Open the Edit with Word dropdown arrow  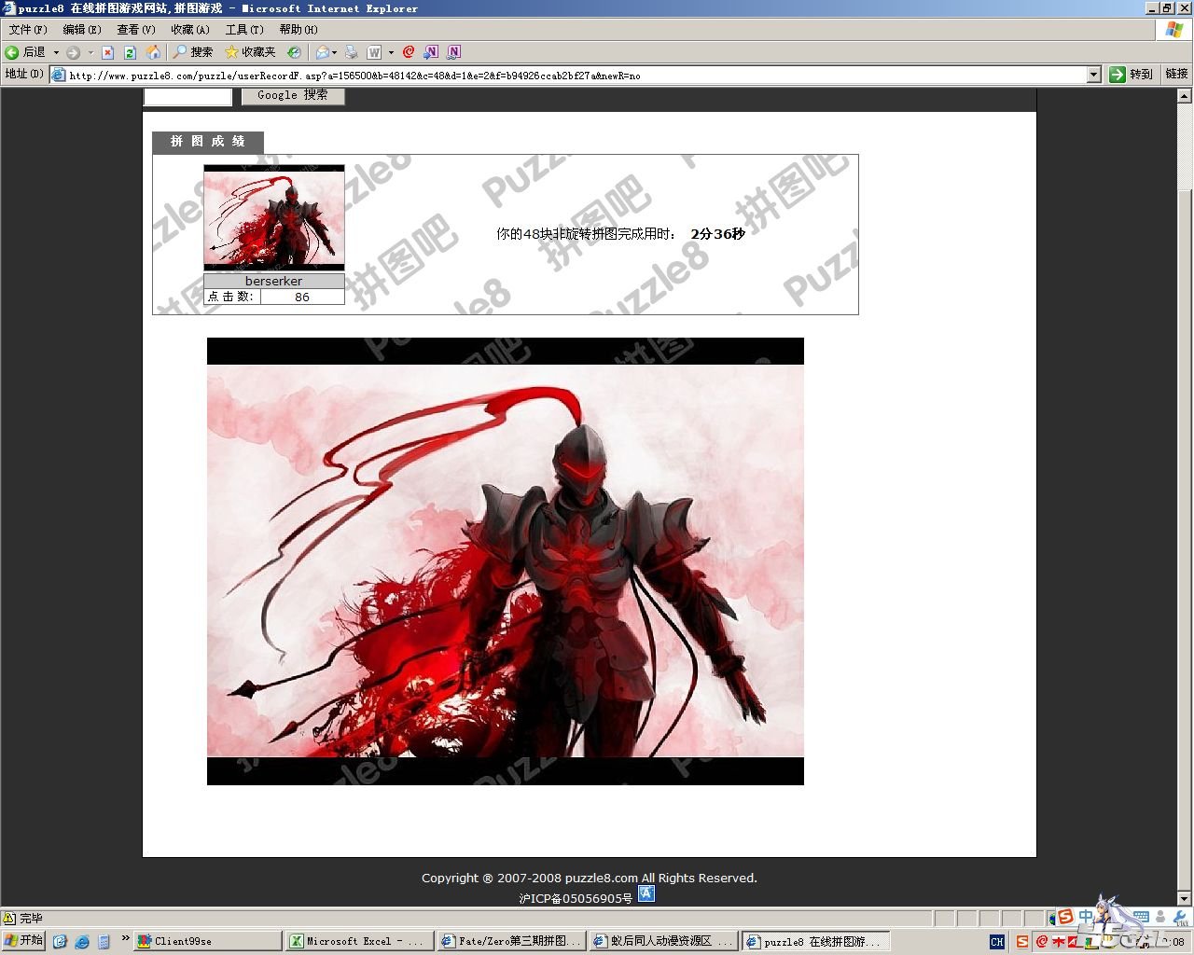pyautogui.click(x=391, y=52)
